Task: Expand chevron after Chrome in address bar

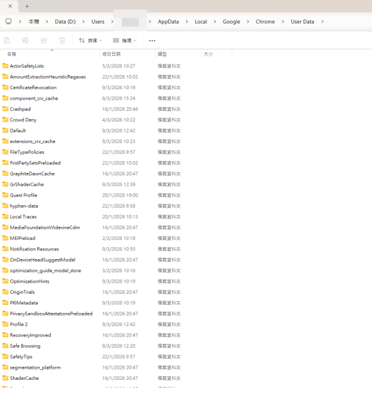Action: click(283, 22)
